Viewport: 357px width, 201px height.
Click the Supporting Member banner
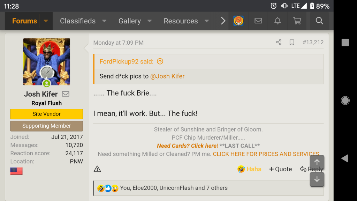[x=46, y=126]
